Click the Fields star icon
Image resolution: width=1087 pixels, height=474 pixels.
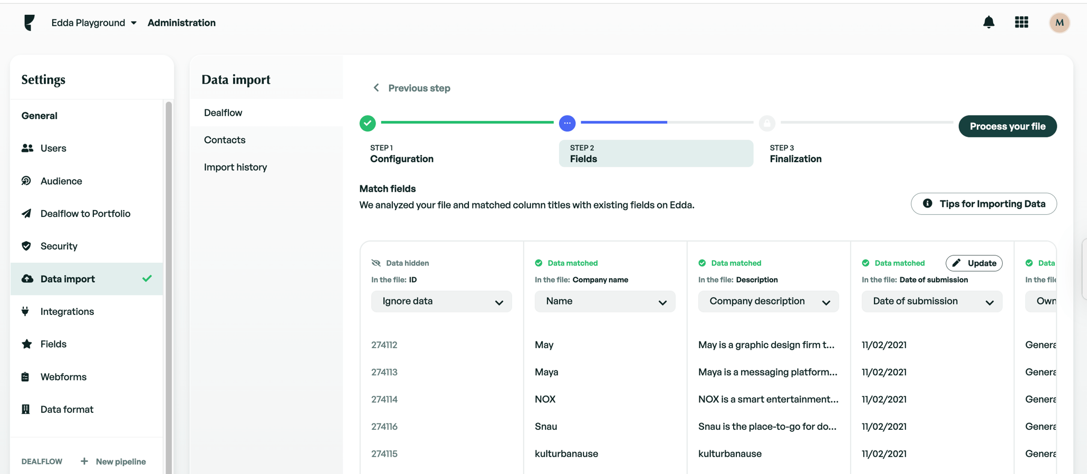tap(26, 344)
